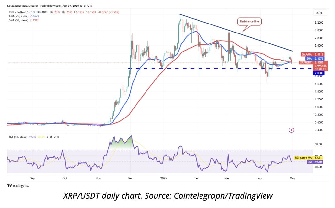Click the ranadagger published on TradingView.com header
Image resolution: width=335 pixels, height=208 pixels.
pos(50,6)
